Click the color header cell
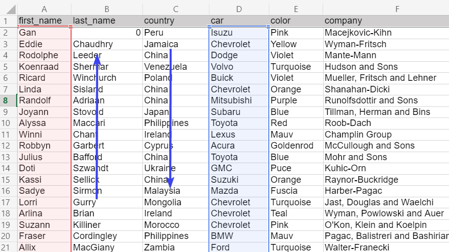This screenshot has height=252, width=449. [x=296, y=21]
